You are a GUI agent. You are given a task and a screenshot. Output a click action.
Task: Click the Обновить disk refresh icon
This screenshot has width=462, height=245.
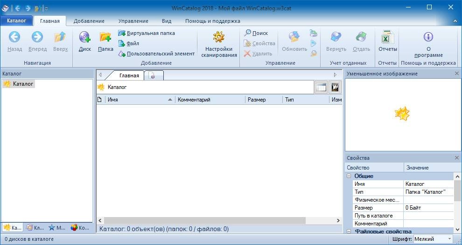[x=294, y=37]
